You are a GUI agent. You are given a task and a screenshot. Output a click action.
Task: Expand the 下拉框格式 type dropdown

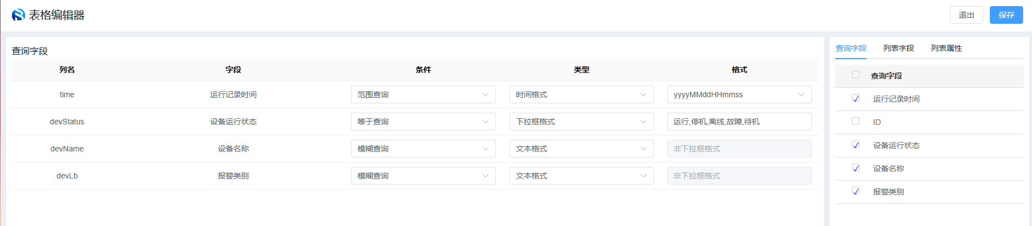[581, 122]
